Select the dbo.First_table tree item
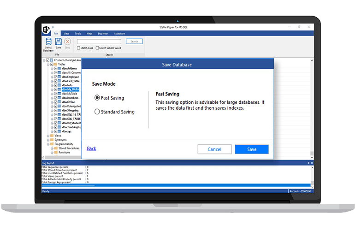The width and height of the screenshot is (356, 225). 71,81
